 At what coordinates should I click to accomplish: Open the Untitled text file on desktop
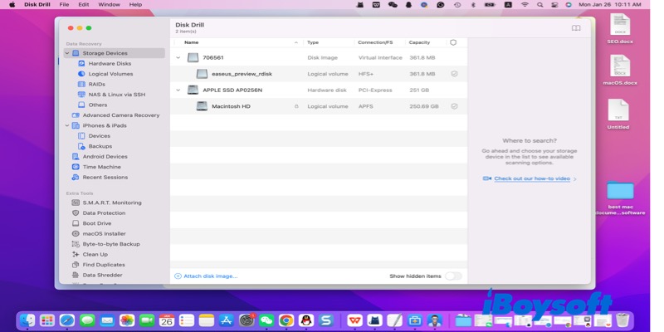(618, 114)
